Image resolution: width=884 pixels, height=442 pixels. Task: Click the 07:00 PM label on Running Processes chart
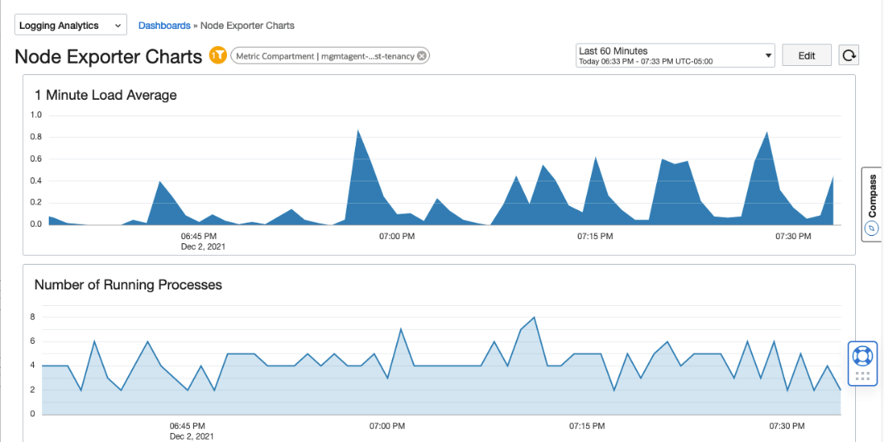click(x=387, y=426)
